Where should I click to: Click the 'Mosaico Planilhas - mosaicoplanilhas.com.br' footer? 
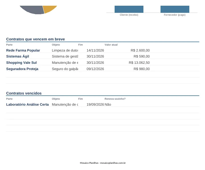103,163
